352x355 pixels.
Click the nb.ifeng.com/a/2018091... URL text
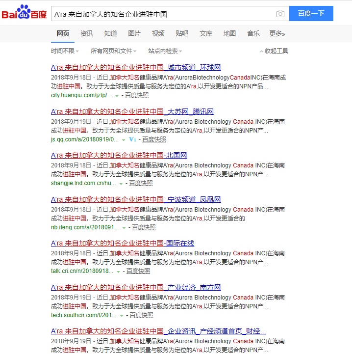click(x=85, y=227)
